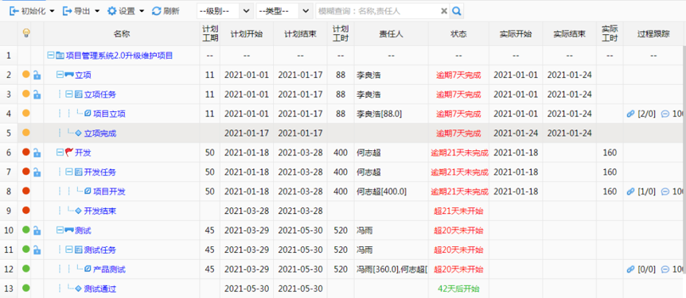Click the lock icon in 测试 row

click(37, 230)
